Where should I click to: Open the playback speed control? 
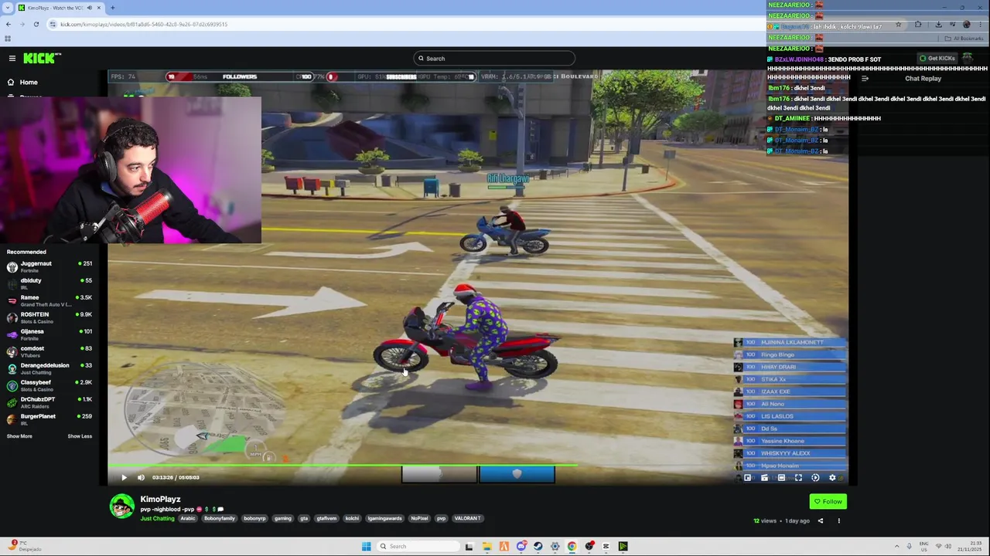pyautogui.click(x=815, y=478)
